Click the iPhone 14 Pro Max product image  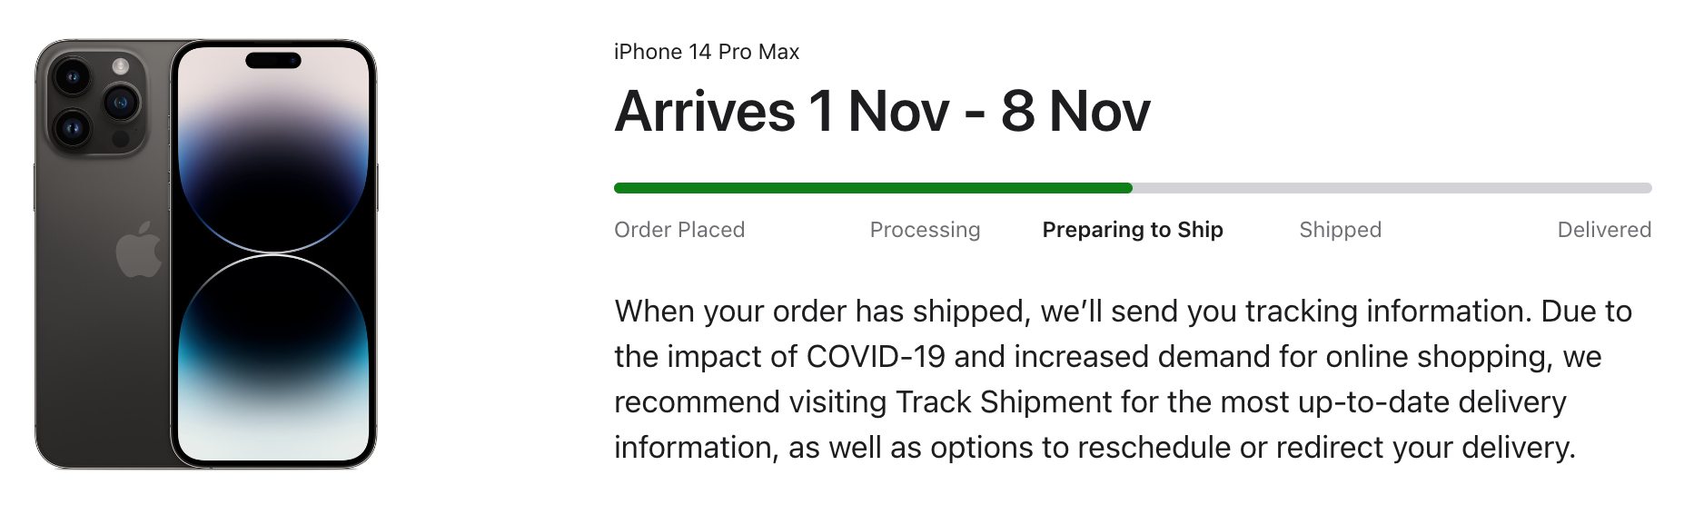(206, 253)
